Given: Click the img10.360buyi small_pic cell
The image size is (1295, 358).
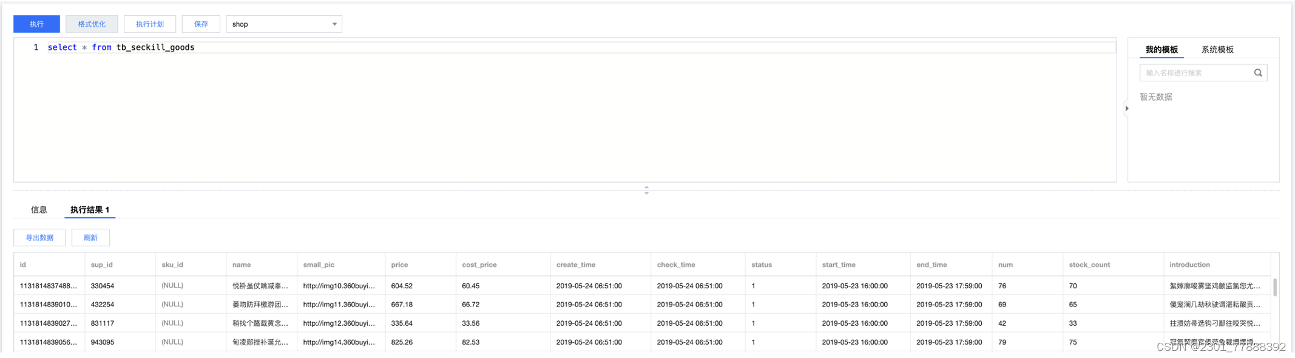Looking at the screenshot, I should click(341, 286).
